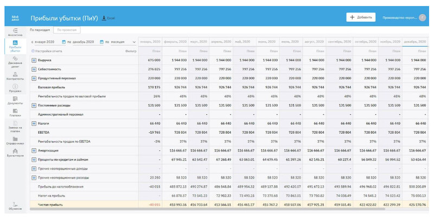This screenshot has height=220, width=434.
Task: Open Движение денег in the sidebar
Action: 15,61
